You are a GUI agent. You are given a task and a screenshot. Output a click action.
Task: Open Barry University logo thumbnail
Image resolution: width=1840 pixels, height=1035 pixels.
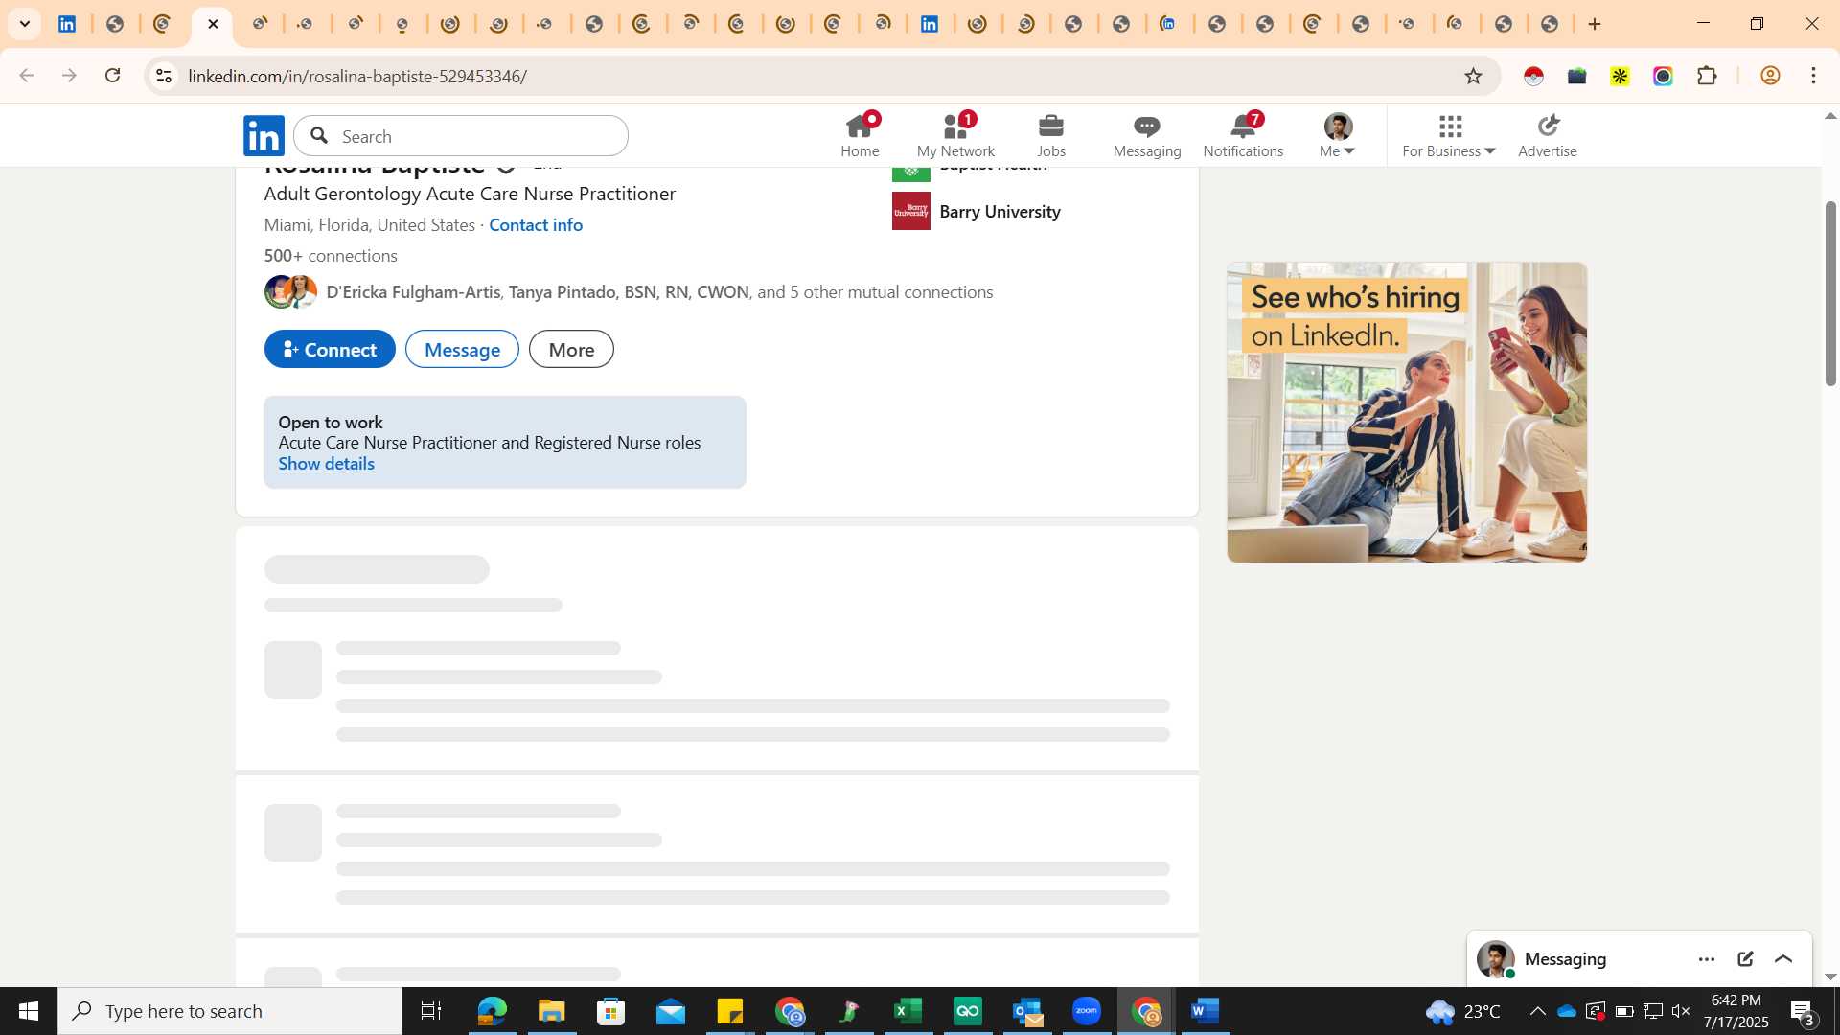[x=910, y=211]
